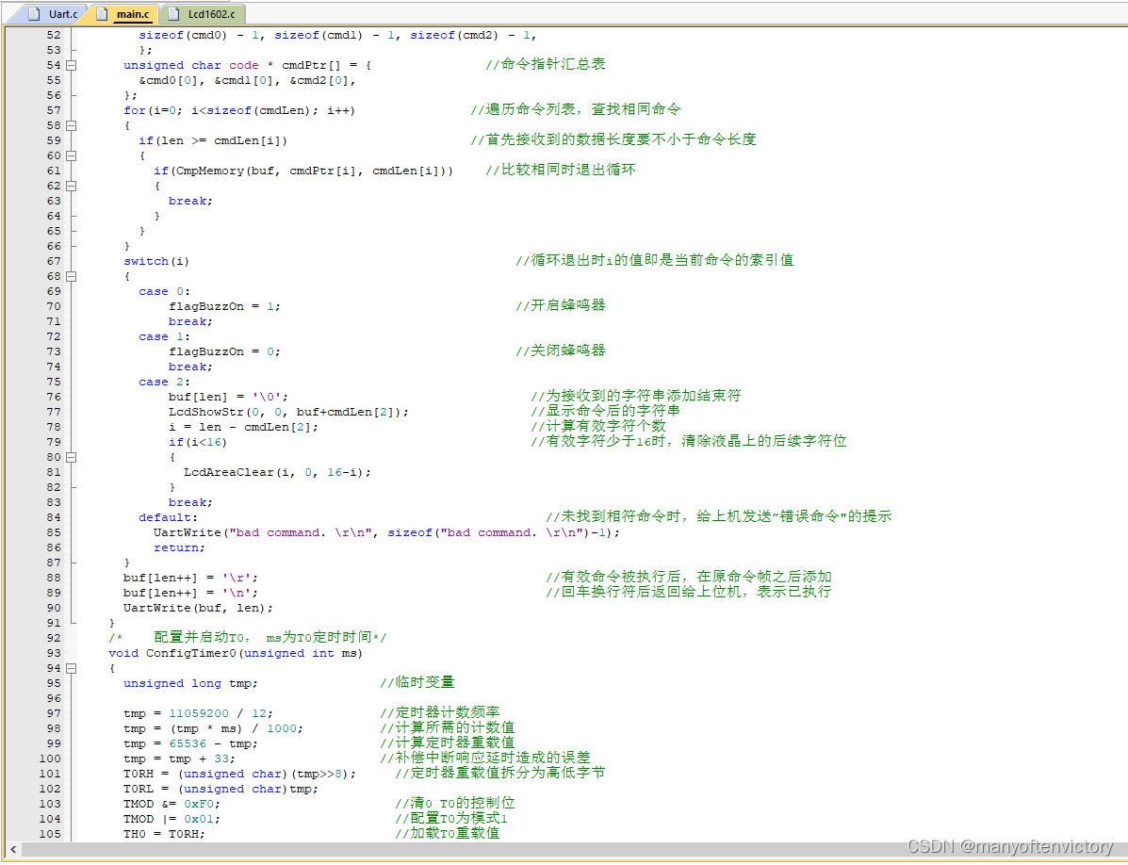
Task: Click on 'unsigned long tmp;' line
Action: tap(190, 684)
